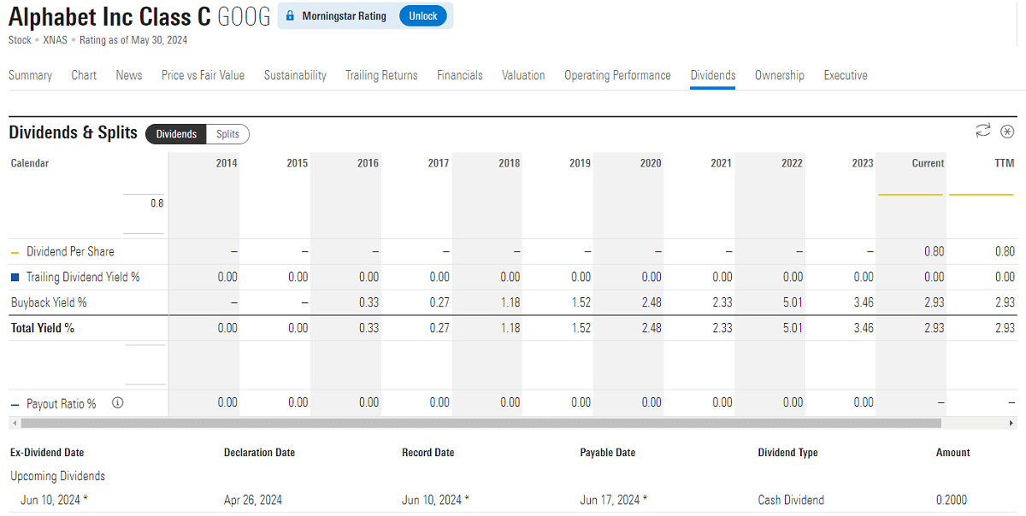Click the Cash Dividend type cell

pyautogui.click(x=792, y=500)
